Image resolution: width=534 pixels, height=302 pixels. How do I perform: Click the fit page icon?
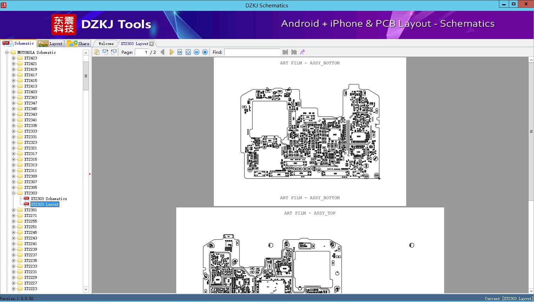[x=188, y=52]
